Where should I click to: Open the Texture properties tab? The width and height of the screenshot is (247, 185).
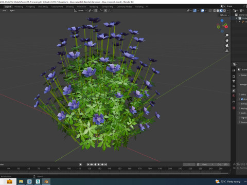pos(234,108)
